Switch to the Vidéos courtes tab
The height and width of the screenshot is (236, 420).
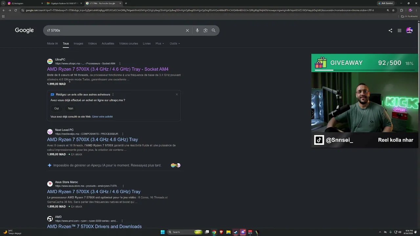pyautogui.click(x=129, y=44)
